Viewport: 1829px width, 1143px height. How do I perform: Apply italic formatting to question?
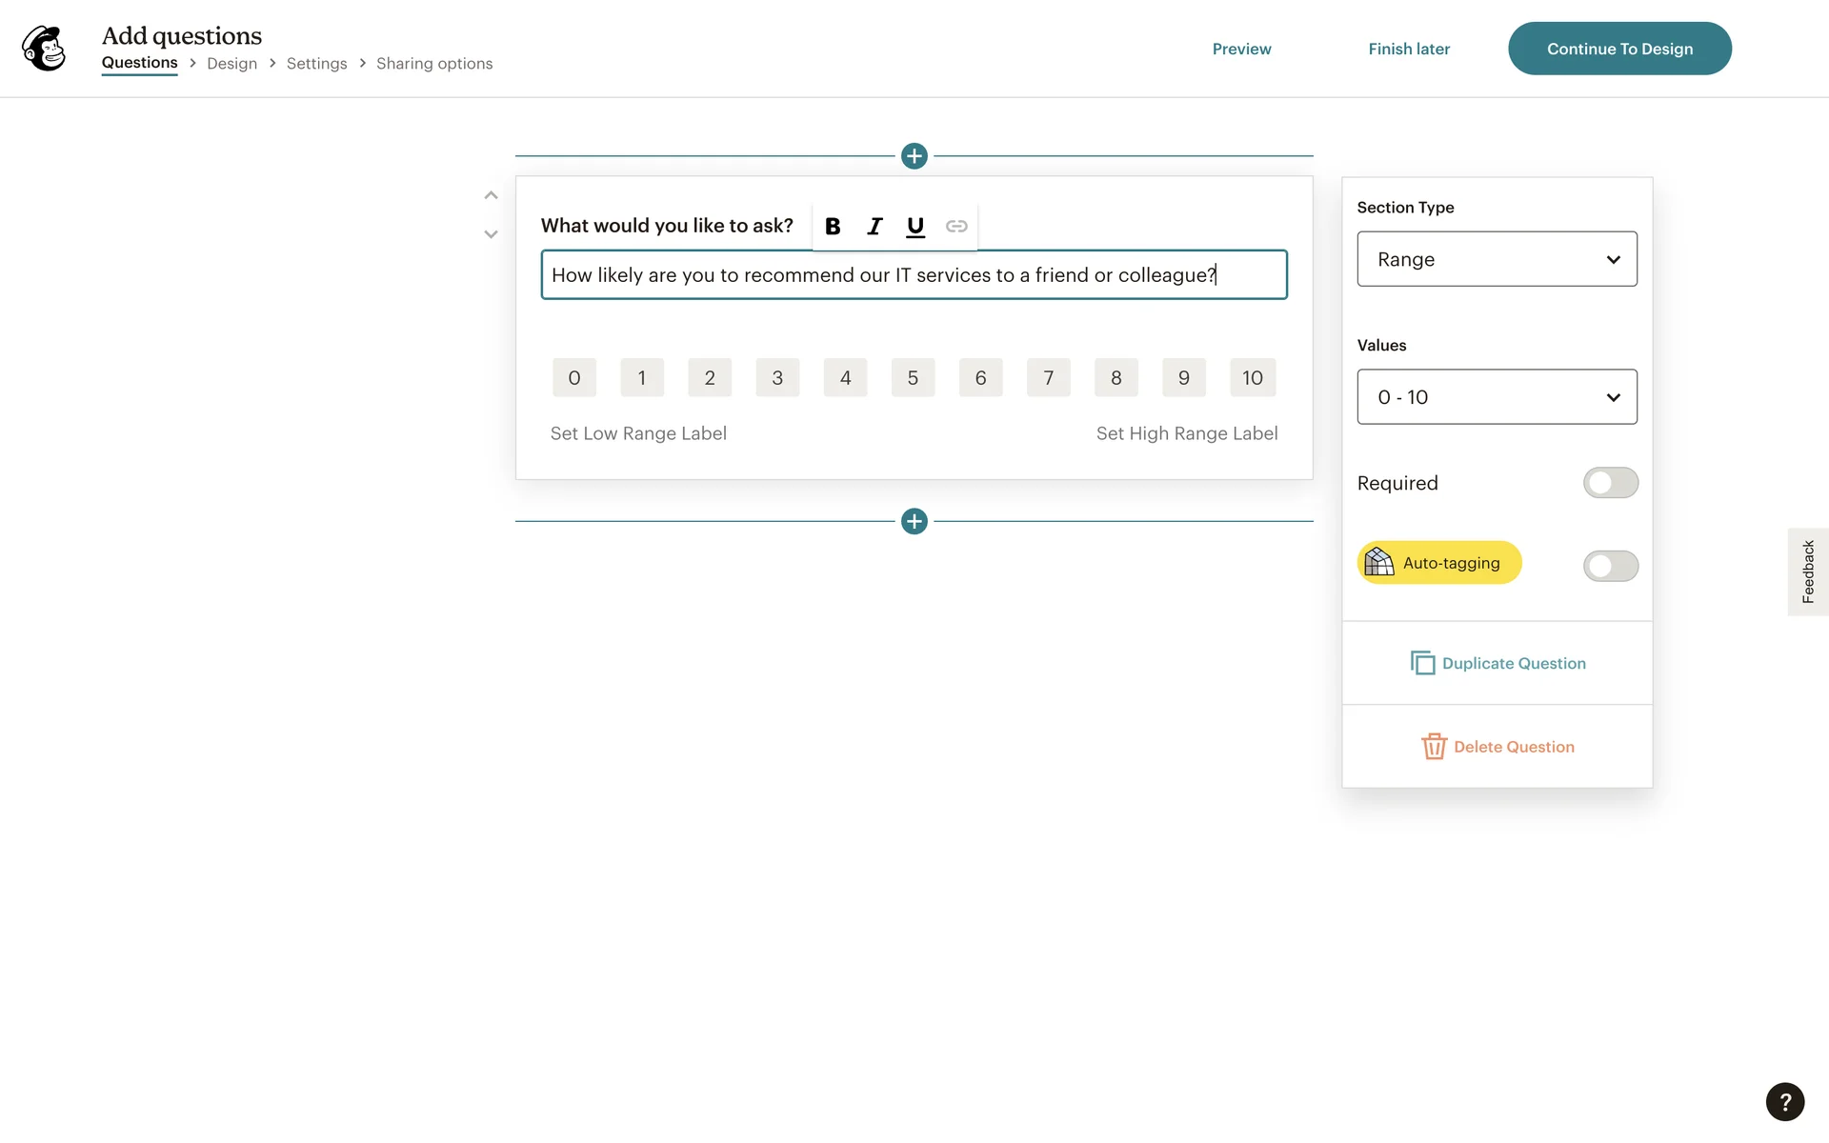[874, 227]
